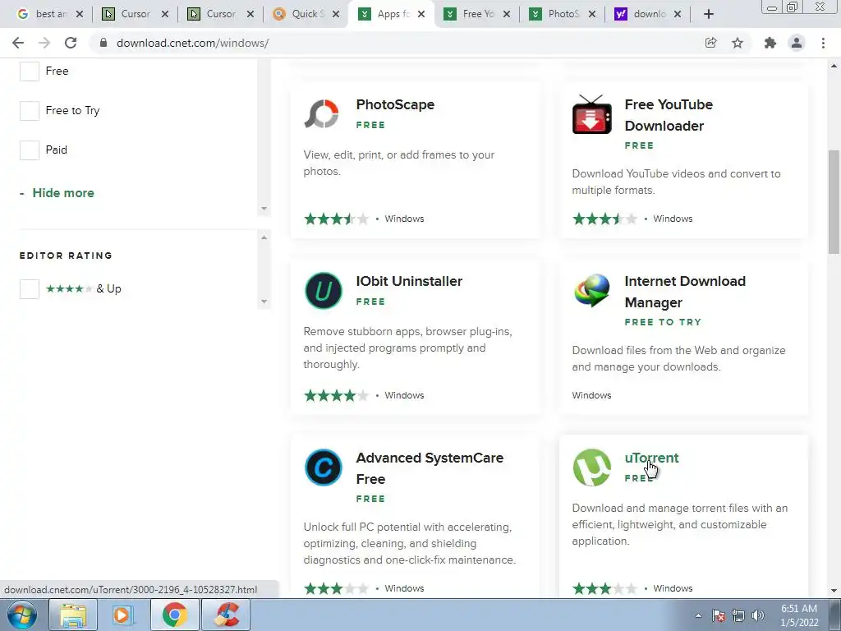Open the PhotoScape title link
The height and width of the screenshot is (631, 841).
click(395, 104)
